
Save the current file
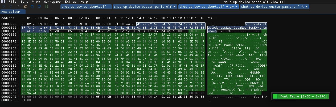tap(32, 6)
